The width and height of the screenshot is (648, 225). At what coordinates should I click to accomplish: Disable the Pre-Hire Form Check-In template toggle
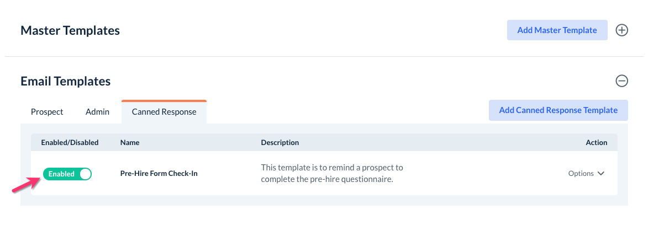tap(67, 174)
